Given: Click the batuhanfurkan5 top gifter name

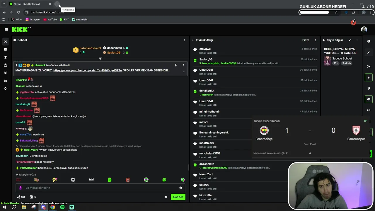Looking at the screenshot, I should (x=90, y=48).
